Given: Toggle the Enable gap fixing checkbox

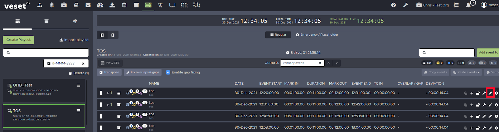Looking at the screenshot, I should click(168, 72).
